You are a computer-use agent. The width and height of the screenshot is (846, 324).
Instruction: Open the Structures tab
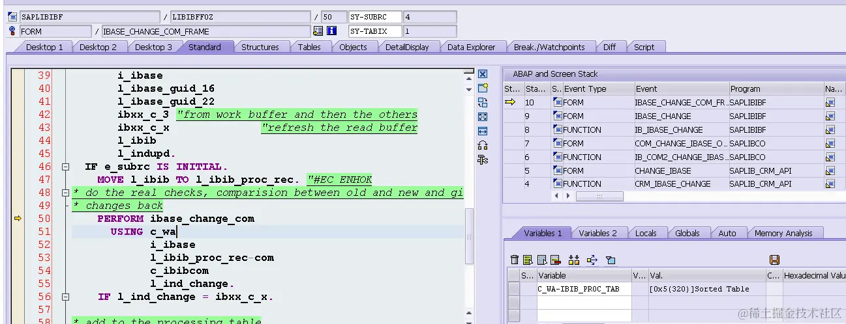(260, 47)
